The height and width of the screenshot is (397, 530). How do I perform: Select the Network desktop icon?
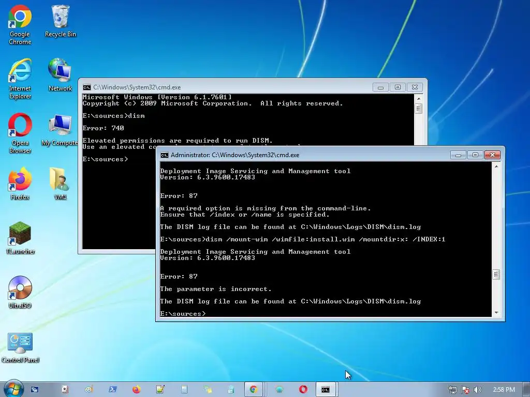[x=60, y=75]
